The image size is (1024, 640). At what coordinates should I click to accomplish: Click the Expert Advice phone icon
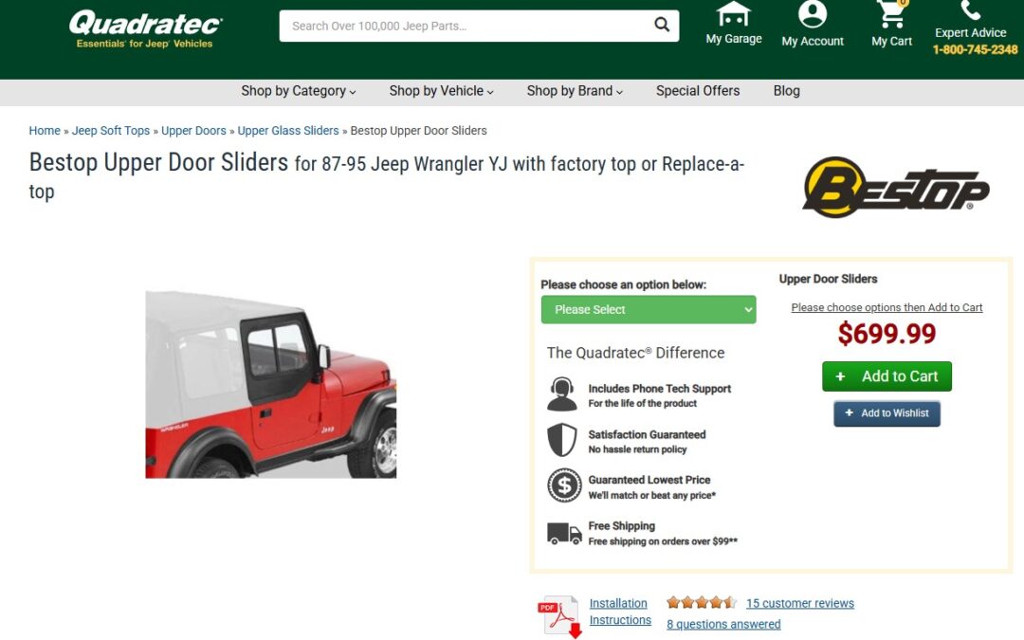coord(971,9)
